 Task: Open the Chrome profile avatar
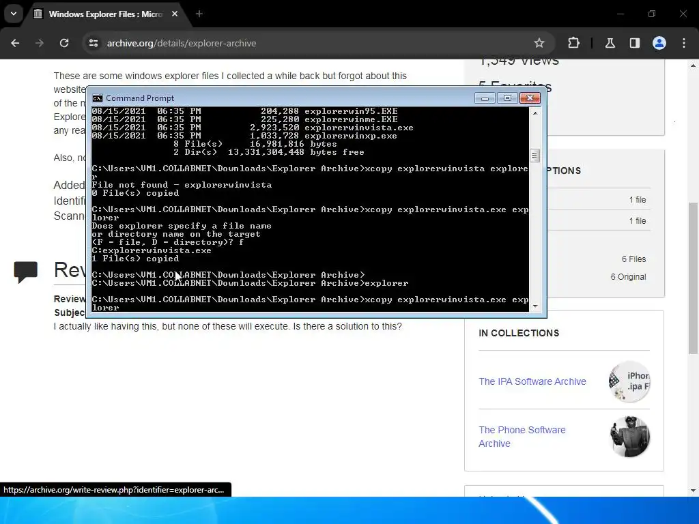click(659, 43)
